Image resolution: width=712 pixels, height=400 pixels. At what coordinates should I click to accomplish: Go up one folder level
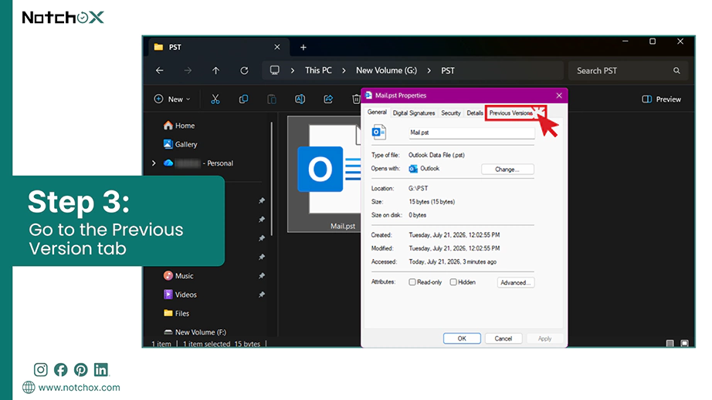click(215, 71)
